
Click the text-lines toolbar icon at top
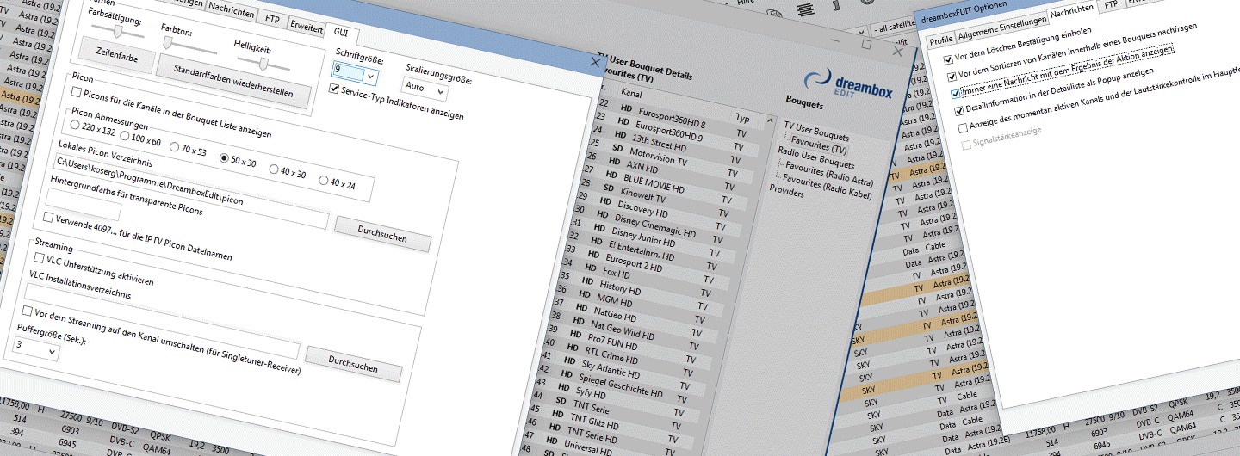807,9
